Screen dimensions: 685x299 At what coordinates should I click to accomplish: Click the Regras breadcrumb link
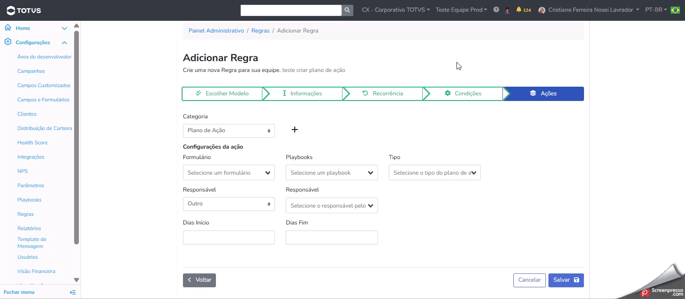click(x=260, y=31)
